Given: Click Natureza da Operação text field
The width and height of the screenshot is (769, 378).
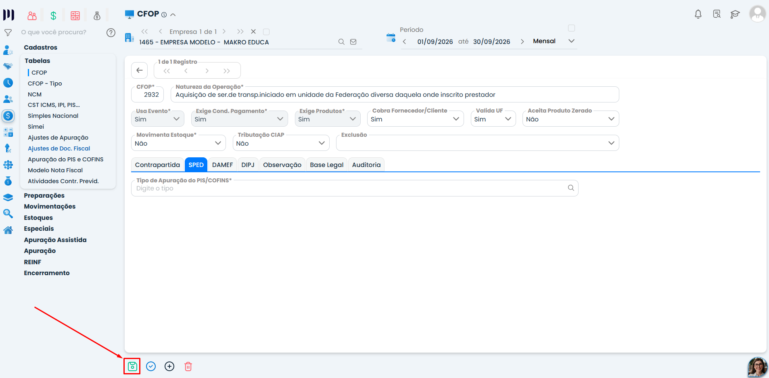Looking at the screenshot, I should pos(395,94).
